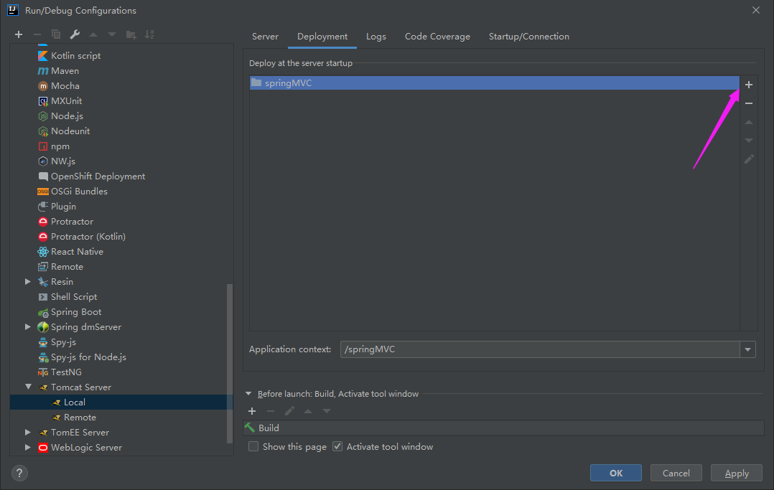Screen dimensions: 774x490
Task: Move before launch task up
Action: [308, 411]
